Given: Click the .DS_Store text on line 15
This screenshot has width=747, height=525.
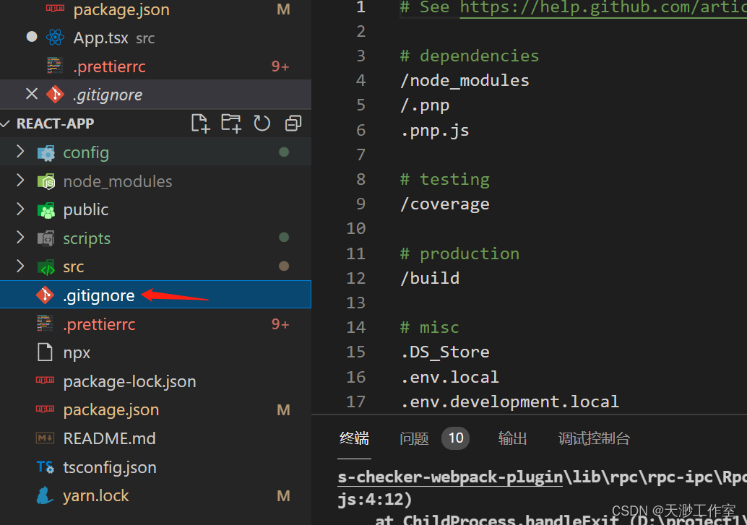Looking at the screenshot, I should tap(445, 352).
